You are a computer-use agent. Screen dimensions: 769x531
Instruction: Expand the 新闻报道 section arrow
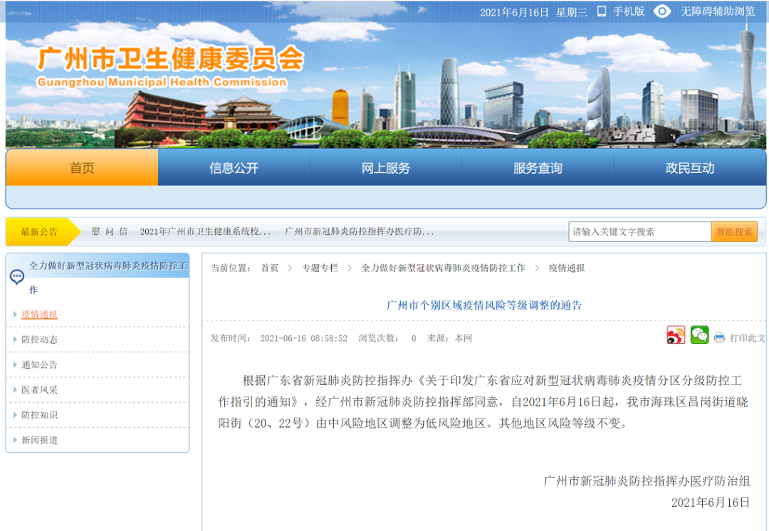click(x=16, y=441)
